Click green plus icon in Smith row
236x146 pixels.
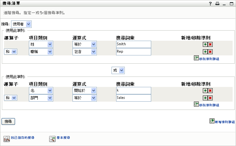205,44
